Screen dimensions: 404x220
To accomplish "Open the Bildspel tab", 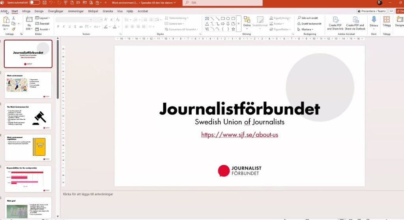I will click(93, 11).
